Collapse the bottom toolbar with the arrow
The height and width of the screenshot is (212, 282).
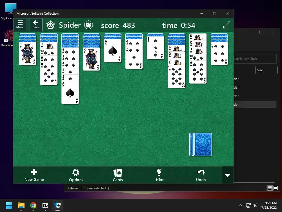click(x=228, y=175)
